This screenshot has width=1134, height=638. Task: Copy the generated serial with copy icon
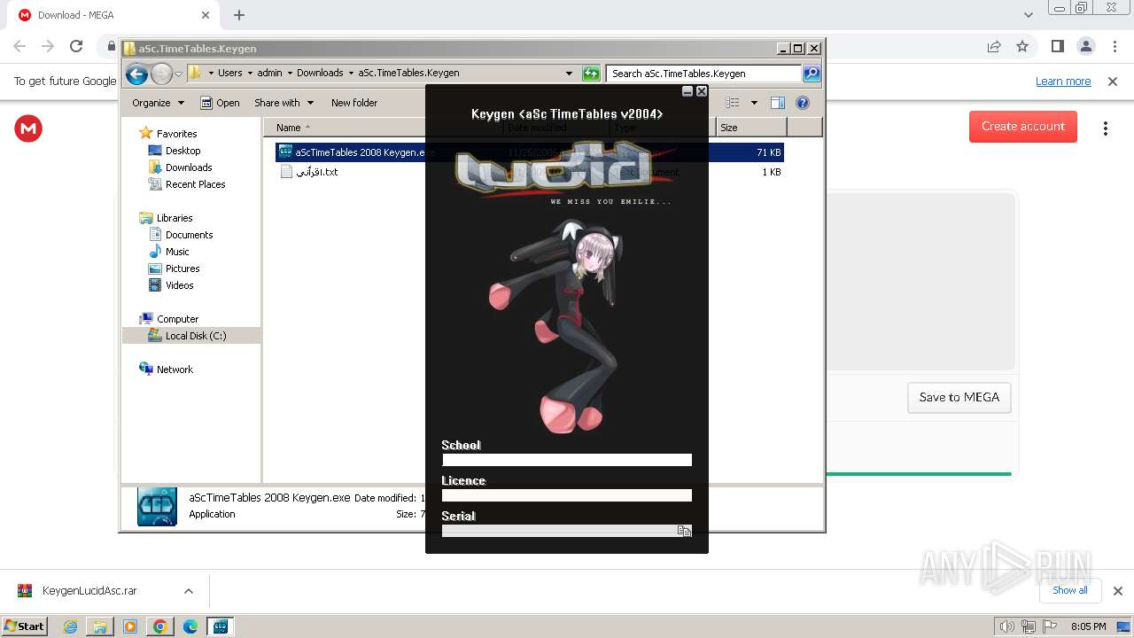684,531
